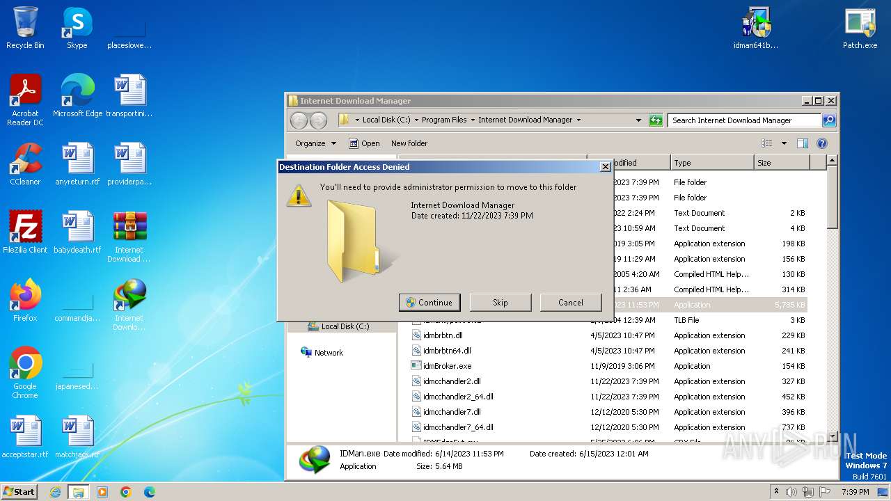Refresh the Internet Download Manager folder

[x=656, y=120]
